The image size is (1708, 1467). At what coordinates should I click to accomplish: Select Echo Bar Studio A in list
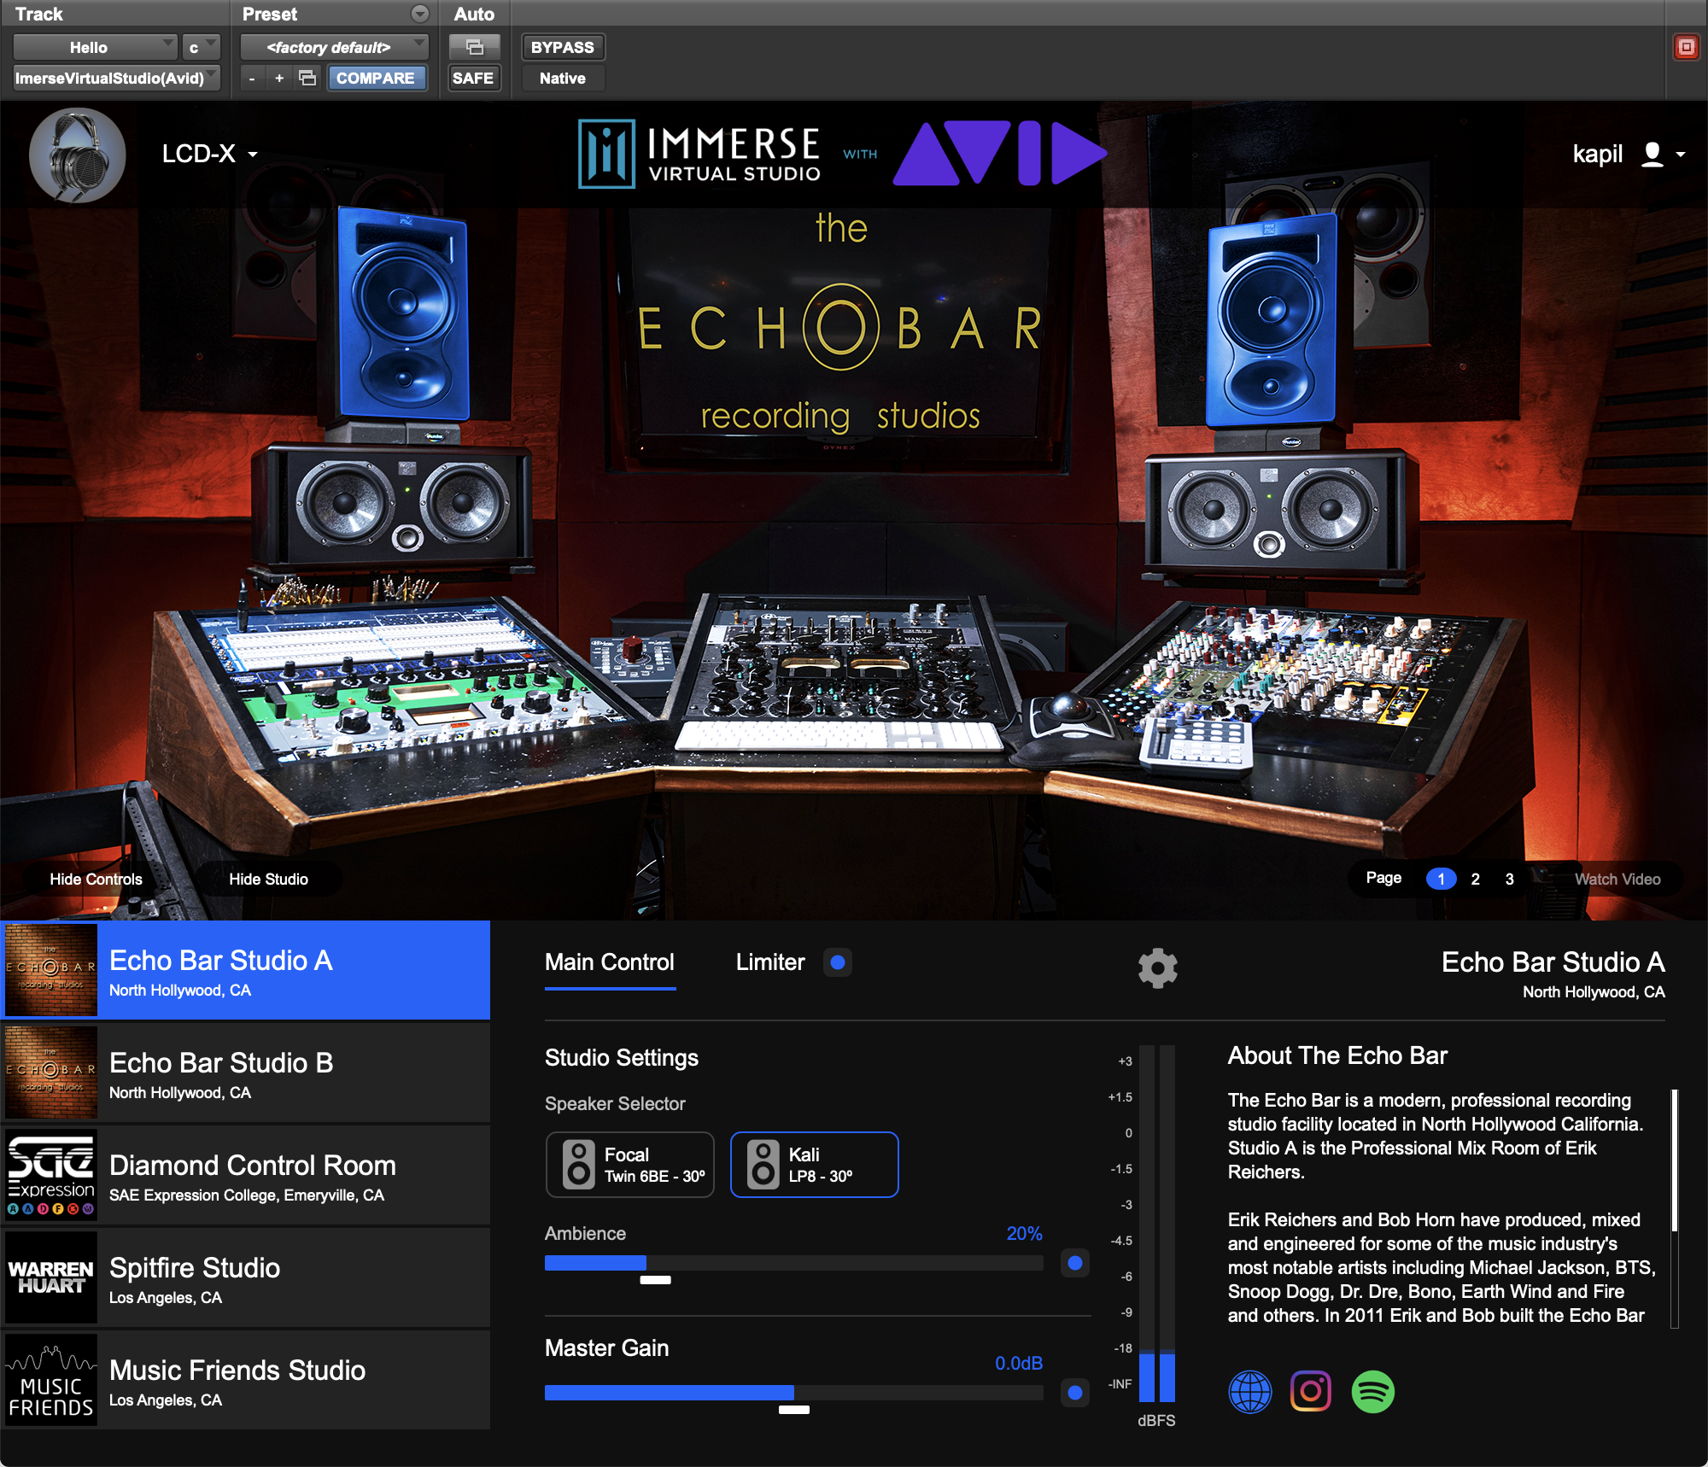point(245,970)
